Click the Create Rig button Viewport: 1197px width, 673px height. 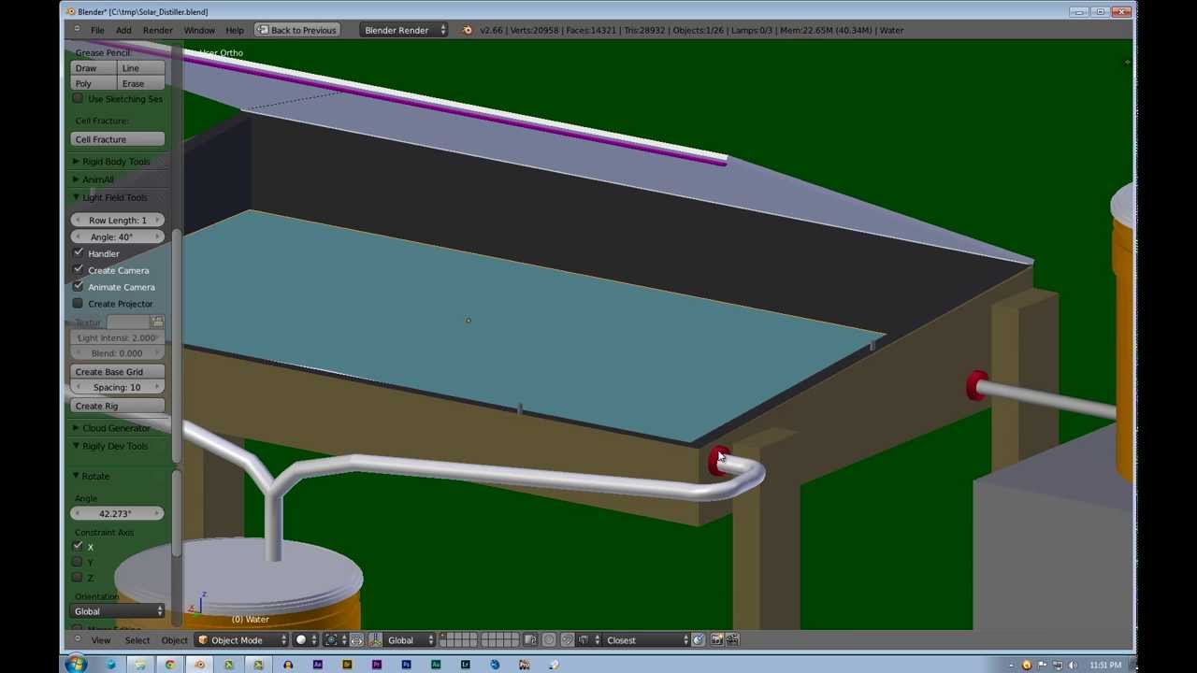118,406
